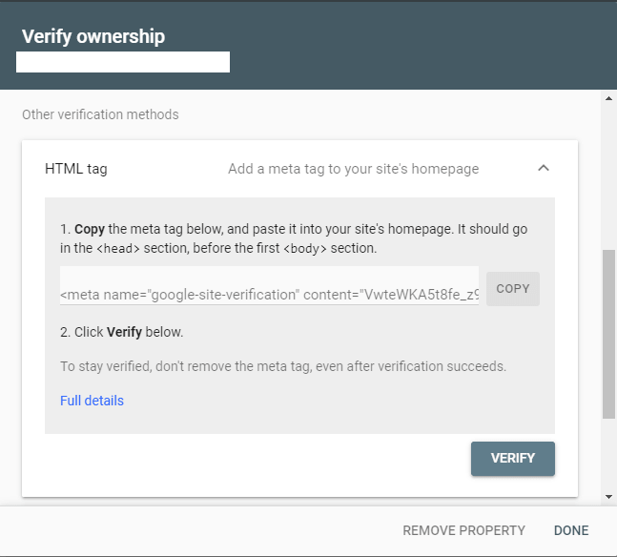Click the scrollbar down arrow
Image resolution: width=617 pixels, height=557 pixels.
click(608, 497)
